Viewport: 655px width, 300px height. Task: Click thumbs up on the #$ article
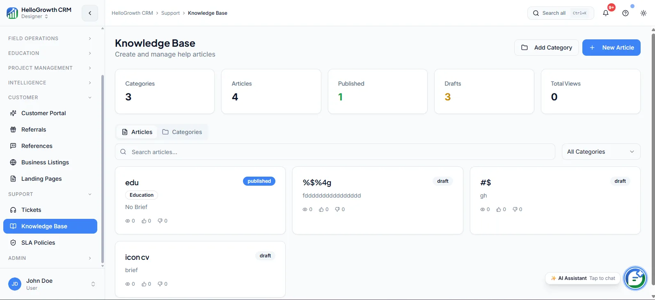tap(499, 209)
